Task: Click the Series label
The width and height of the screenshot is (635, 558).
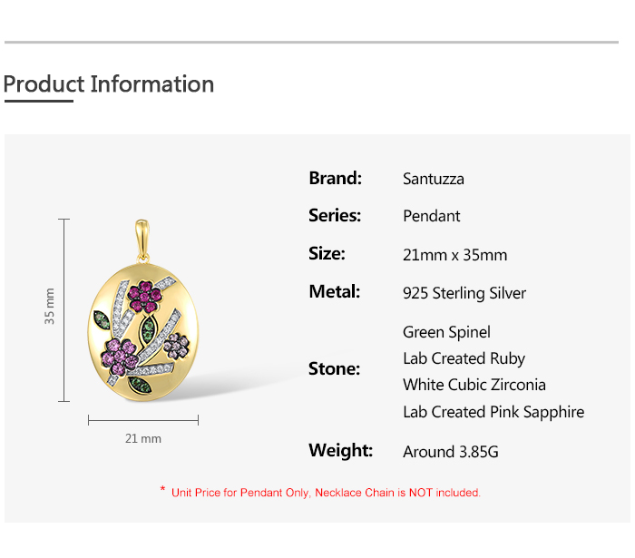Action: click(x=335, y=215)
